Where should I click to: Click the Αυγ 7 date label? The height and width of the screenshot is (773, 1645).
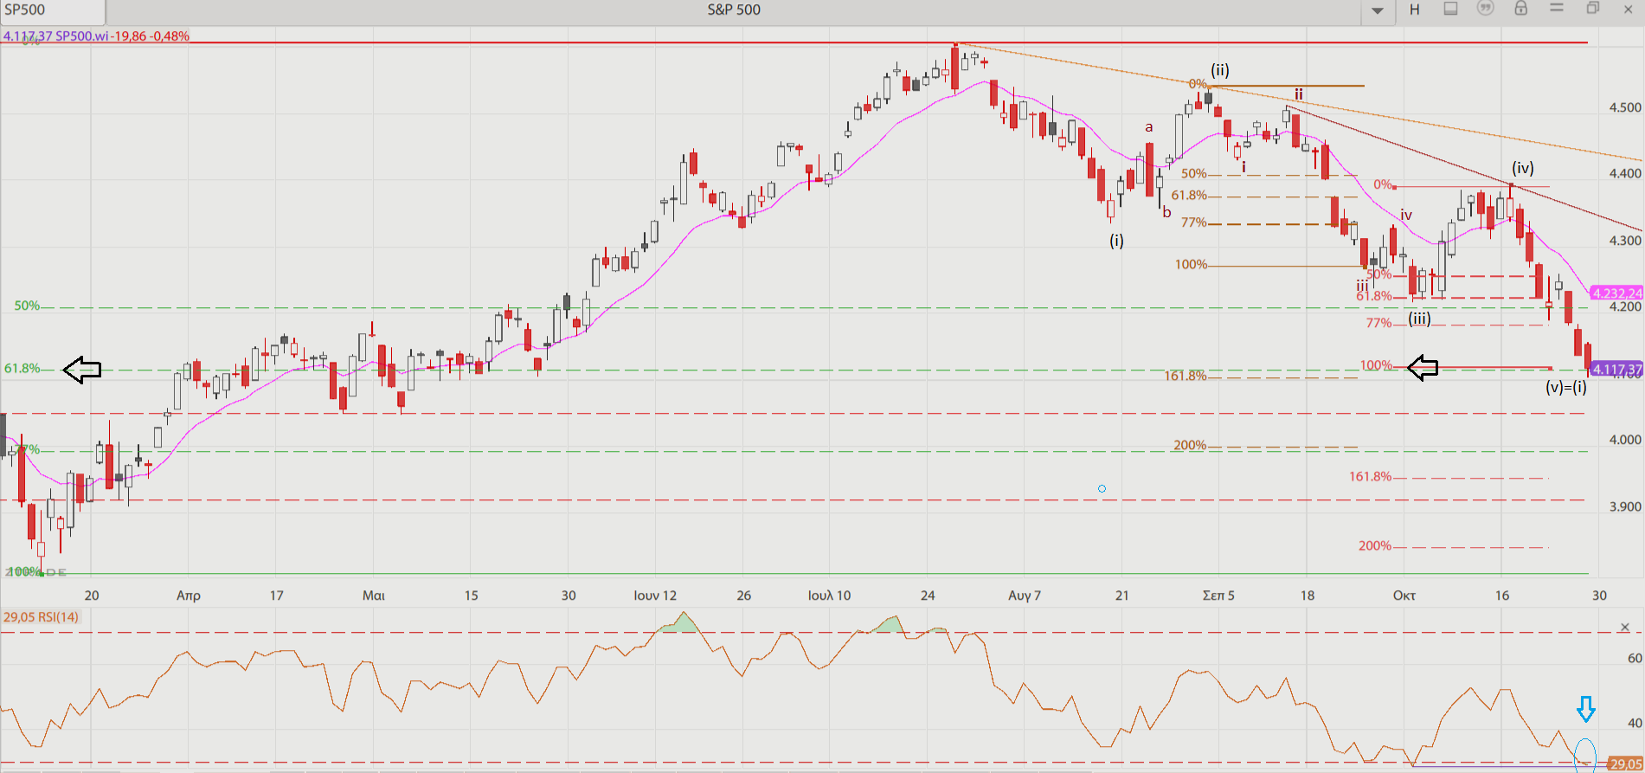[x=1025, y=595]
